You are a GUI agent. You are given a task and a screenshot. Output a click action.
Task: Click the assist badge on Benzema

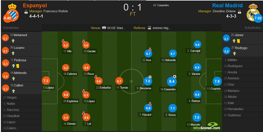[x=150, y=77]
